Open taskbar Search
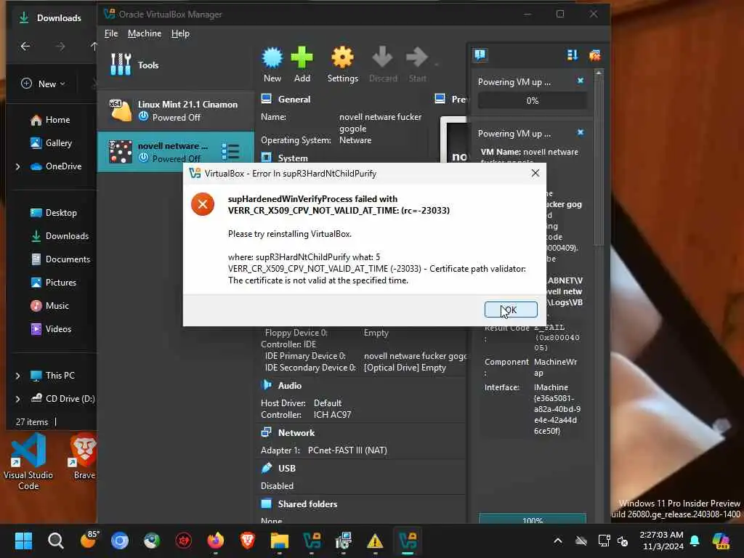The image size is (744, 558). click(55, 541)
